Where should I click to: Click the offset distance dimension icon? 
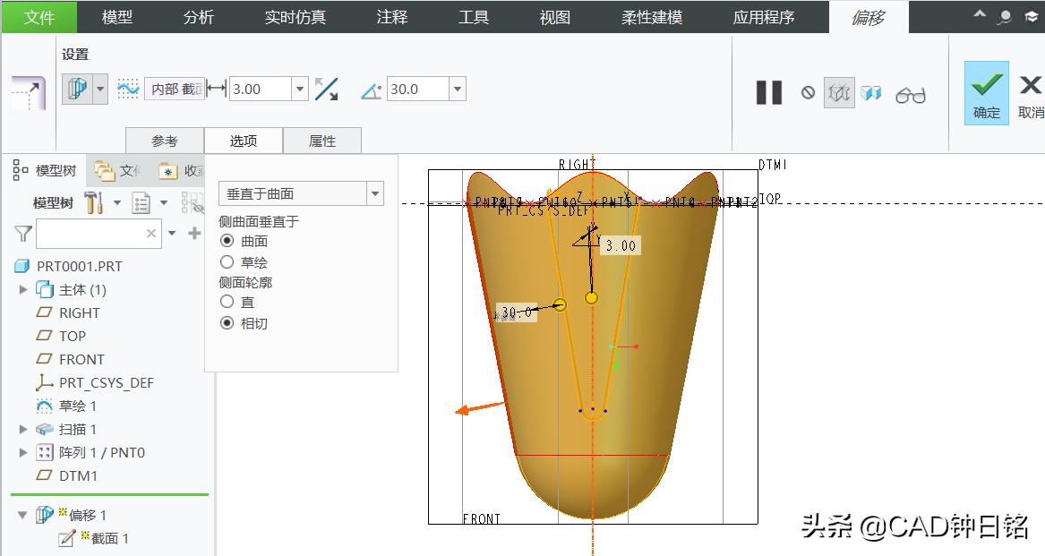tap(217, 88)
